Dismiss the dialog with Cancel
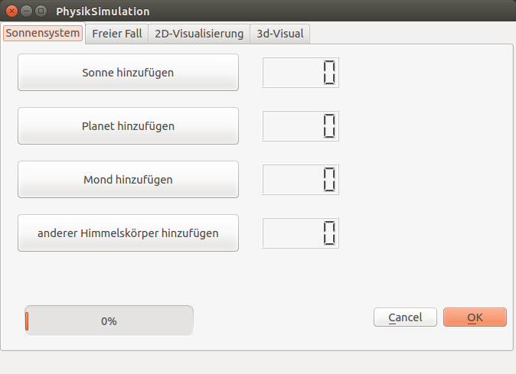The image size is (516, 374). pyautogui.click(x=405, y=317)
